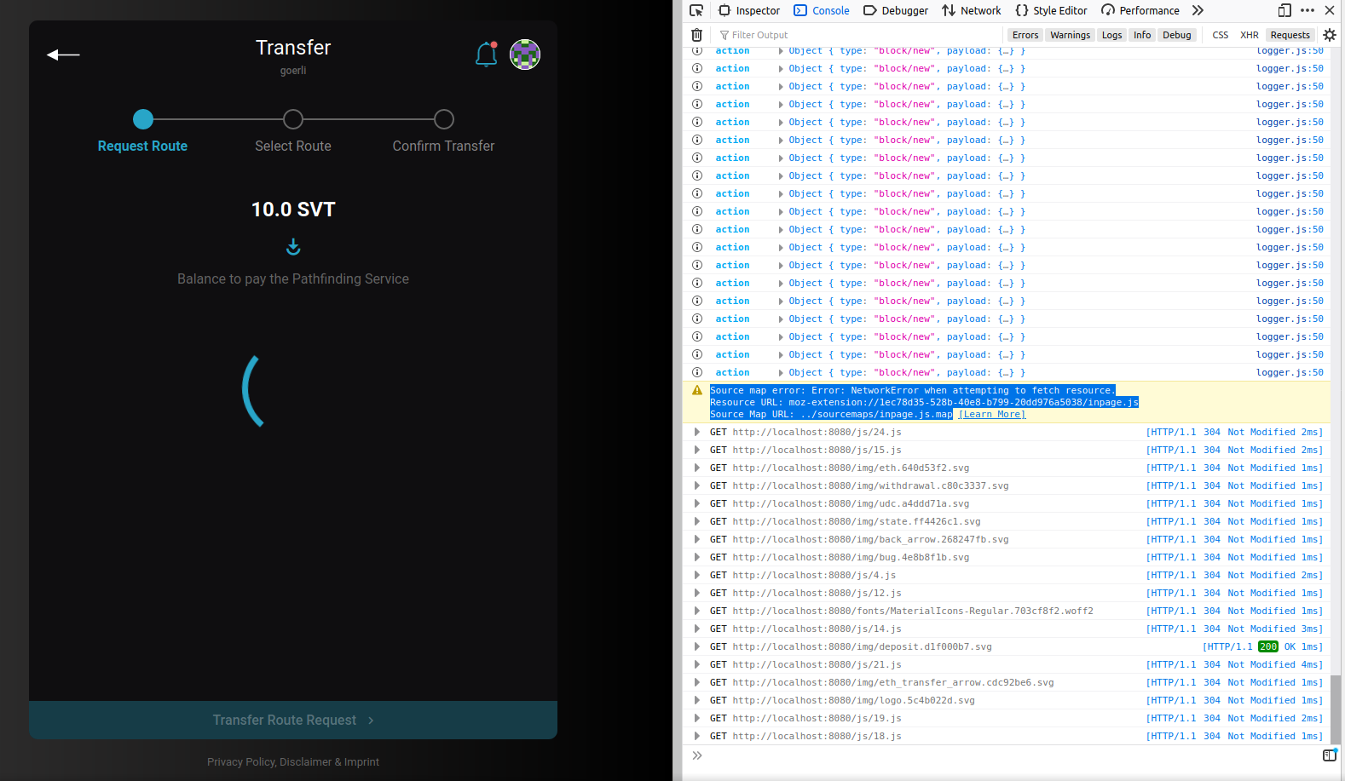Open the devtools three-dot options menu
The width and height of the screenshot is (1345, 781).
[1307, 10]
